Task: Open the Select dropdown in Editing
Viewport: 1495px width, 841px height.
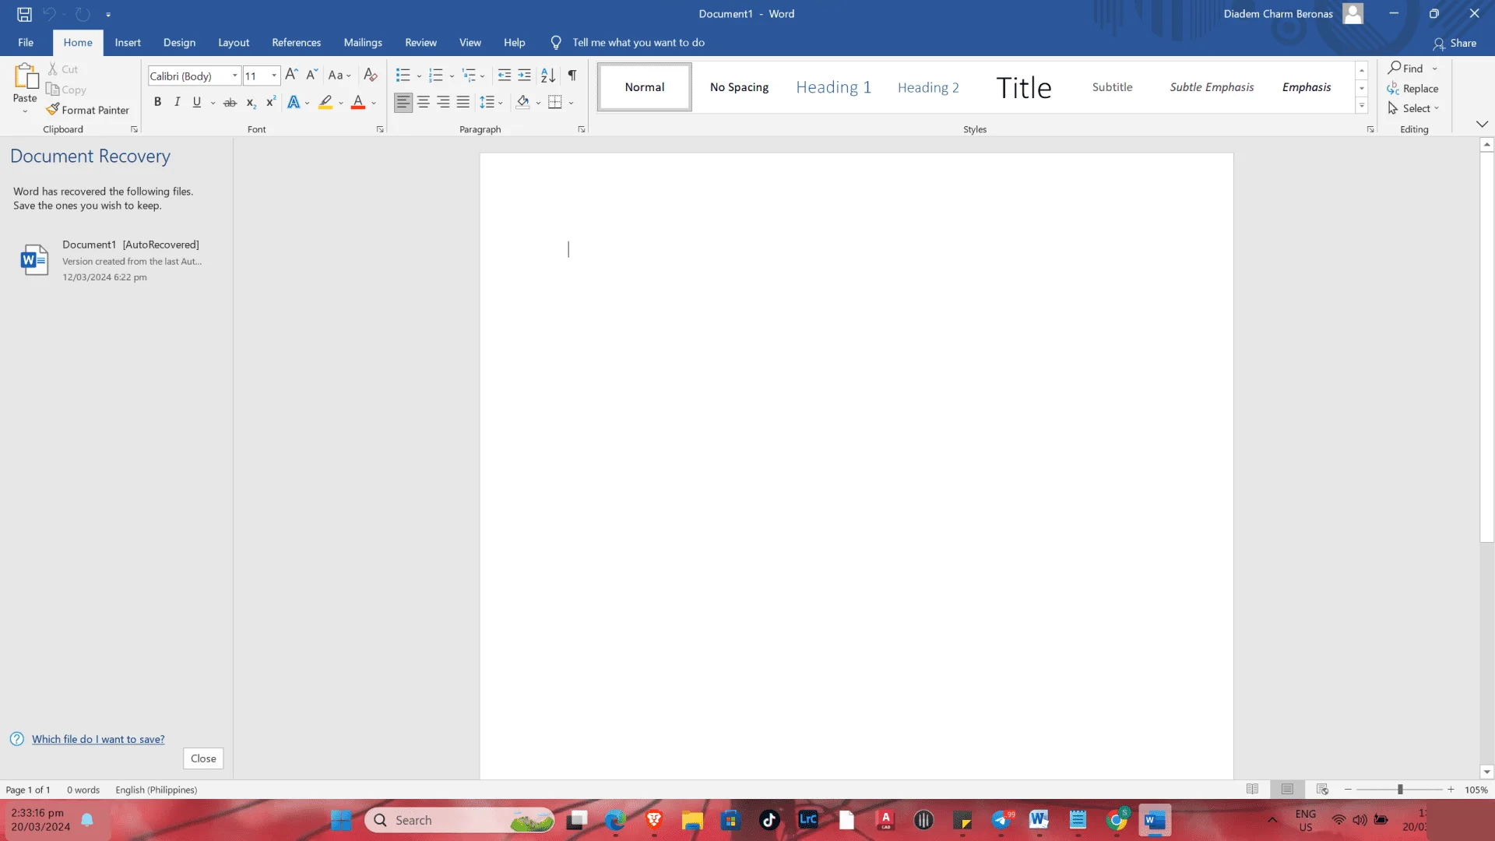Action: 1413,108
